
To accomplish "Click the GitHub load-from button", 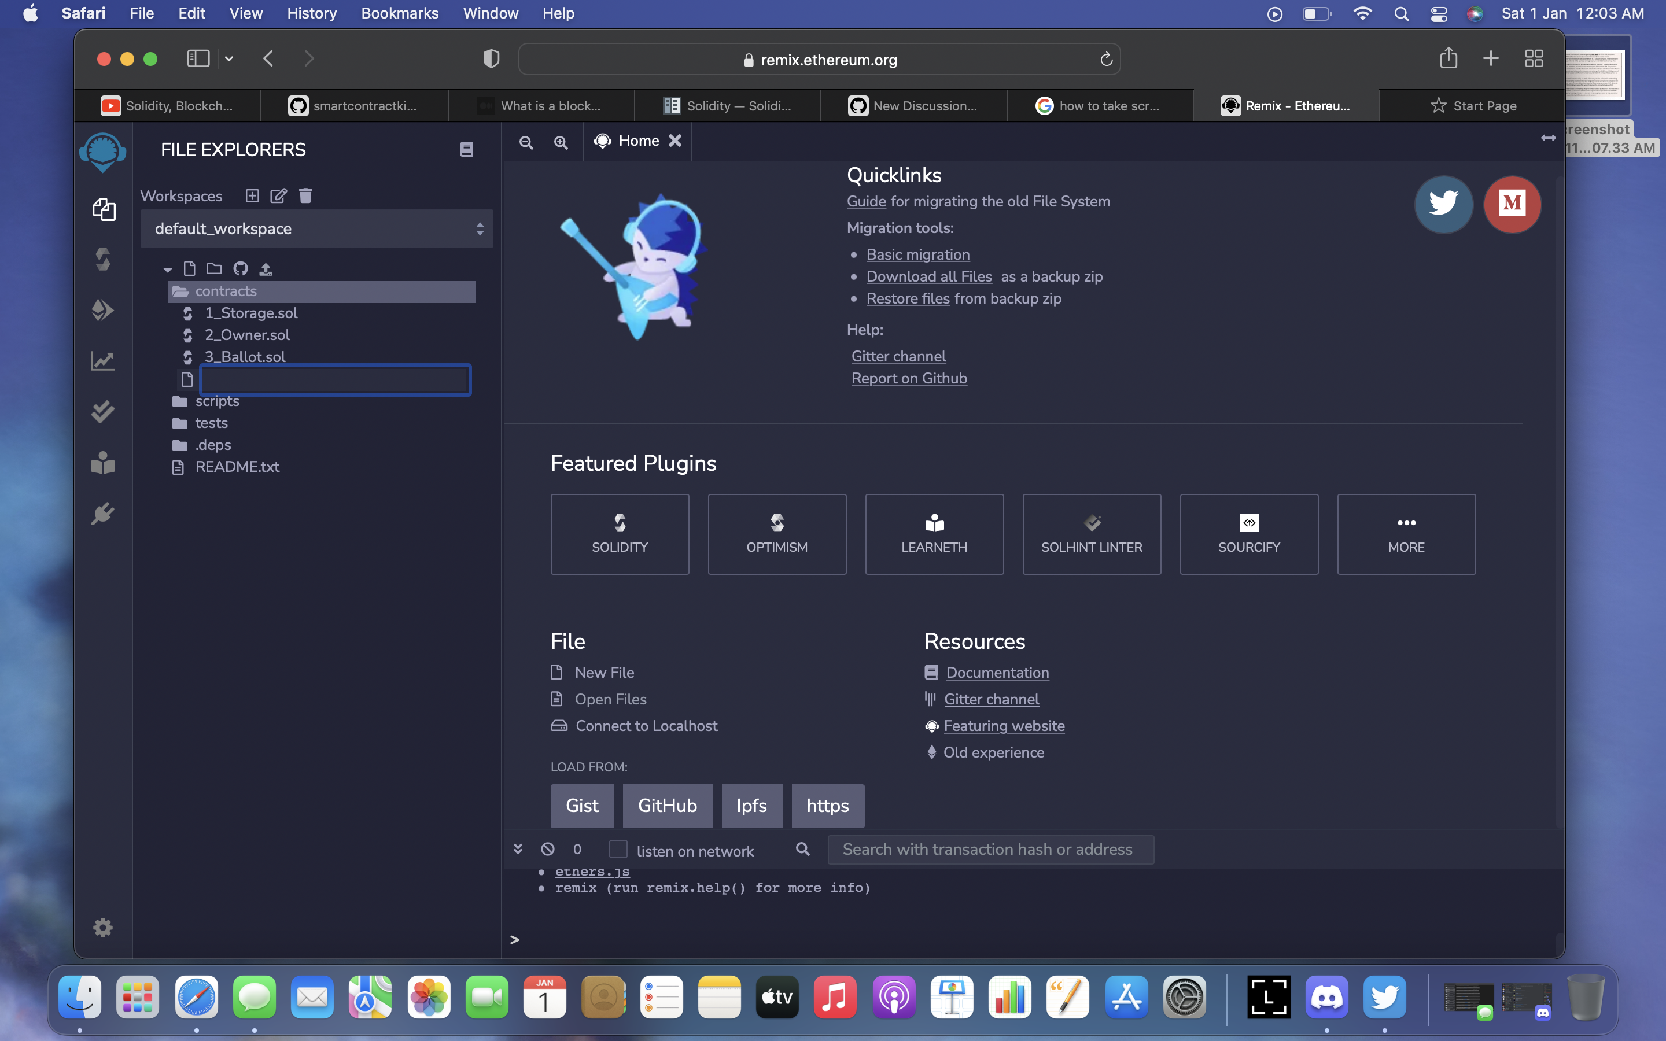I will click(666, 806).
